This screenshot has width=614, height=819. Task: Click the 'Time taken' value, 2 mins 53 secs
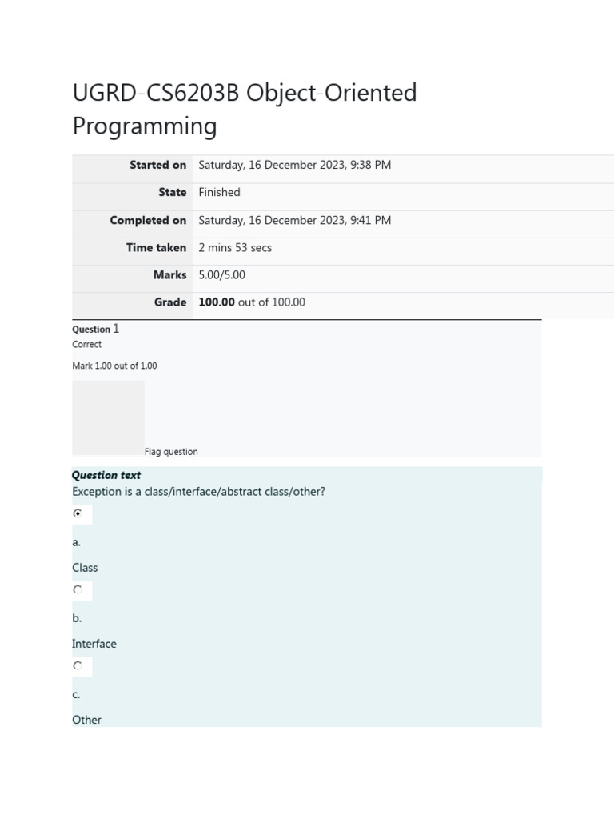click(x=235, y=248)
